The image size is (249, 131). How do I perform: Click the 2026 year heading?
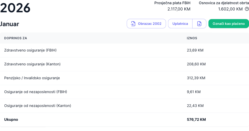(15, 8)
